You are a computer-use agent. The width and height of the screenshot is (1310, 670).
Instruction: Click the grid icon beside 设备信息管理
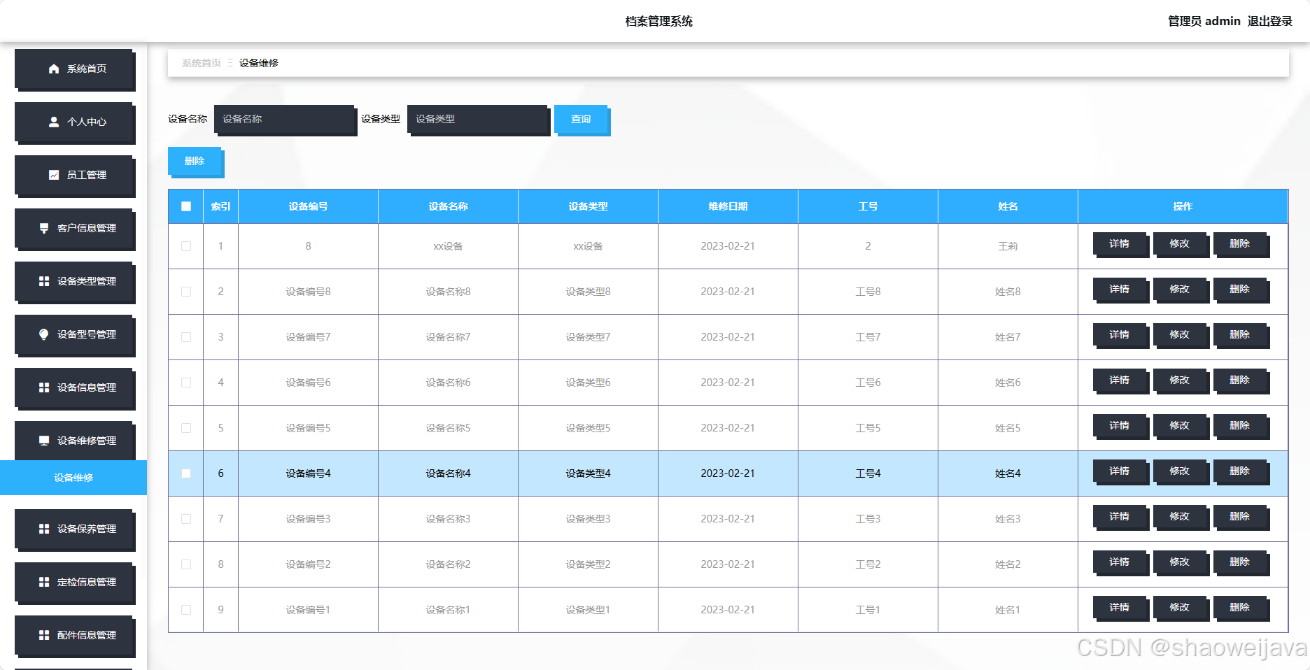pos(44,387)
